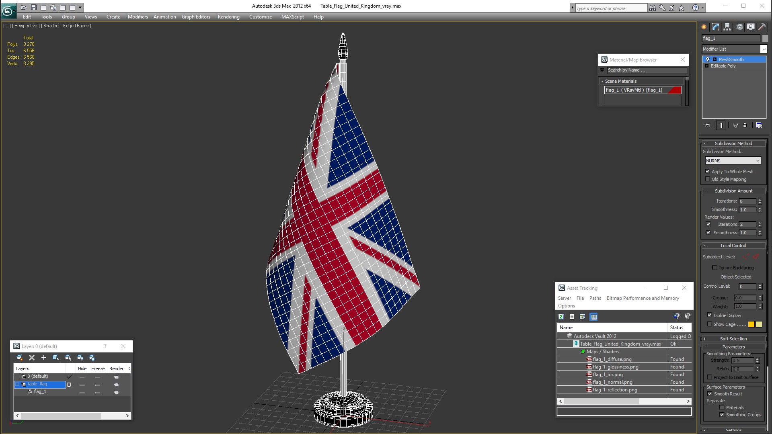Expand the MeshSmooth modifier plus sign

715,59
